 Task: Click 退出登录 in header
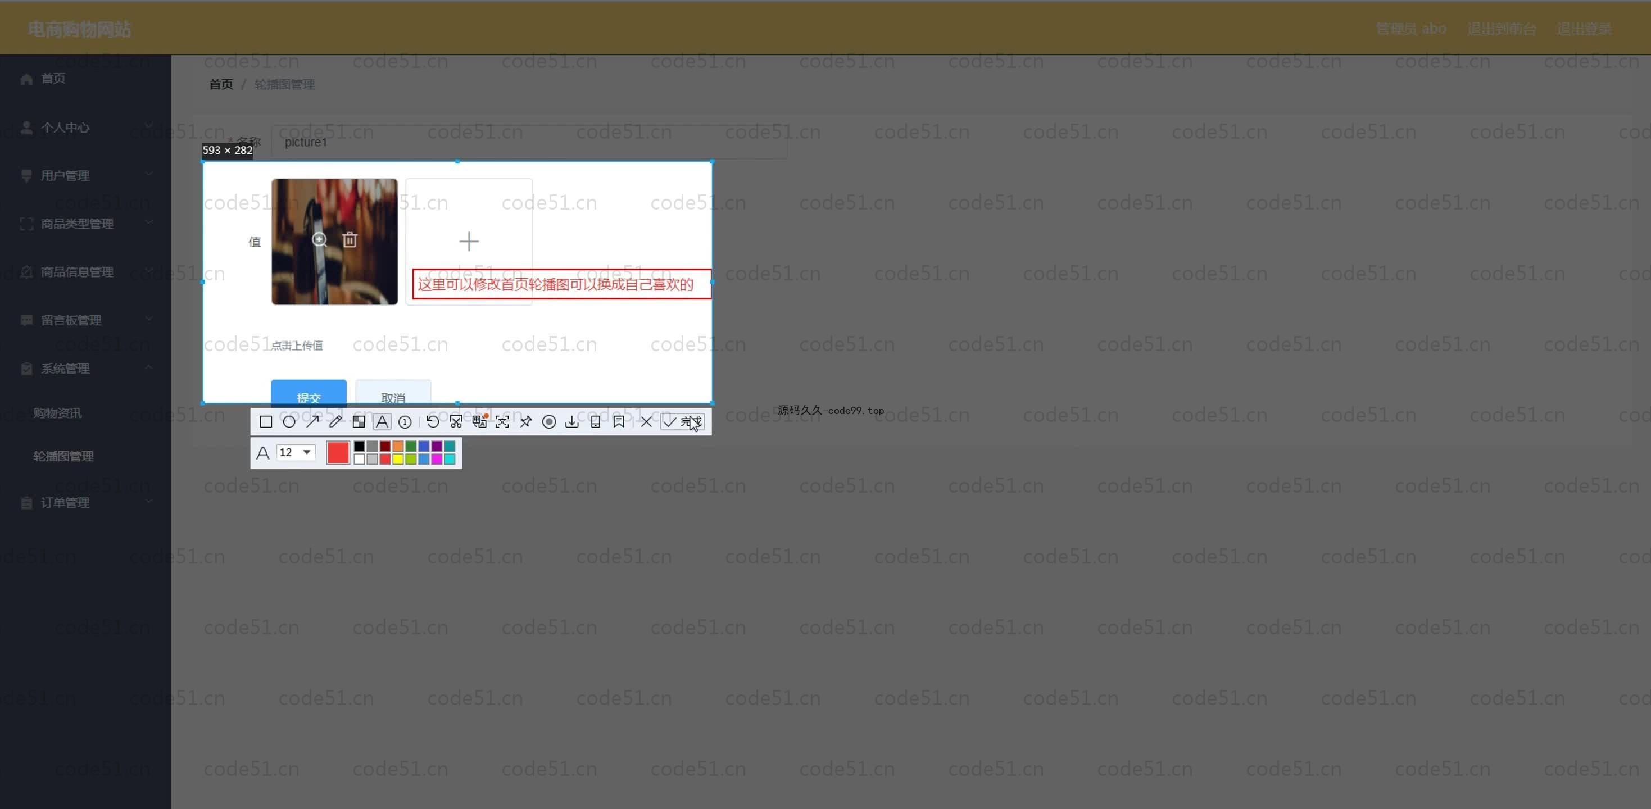(1584, 29)
